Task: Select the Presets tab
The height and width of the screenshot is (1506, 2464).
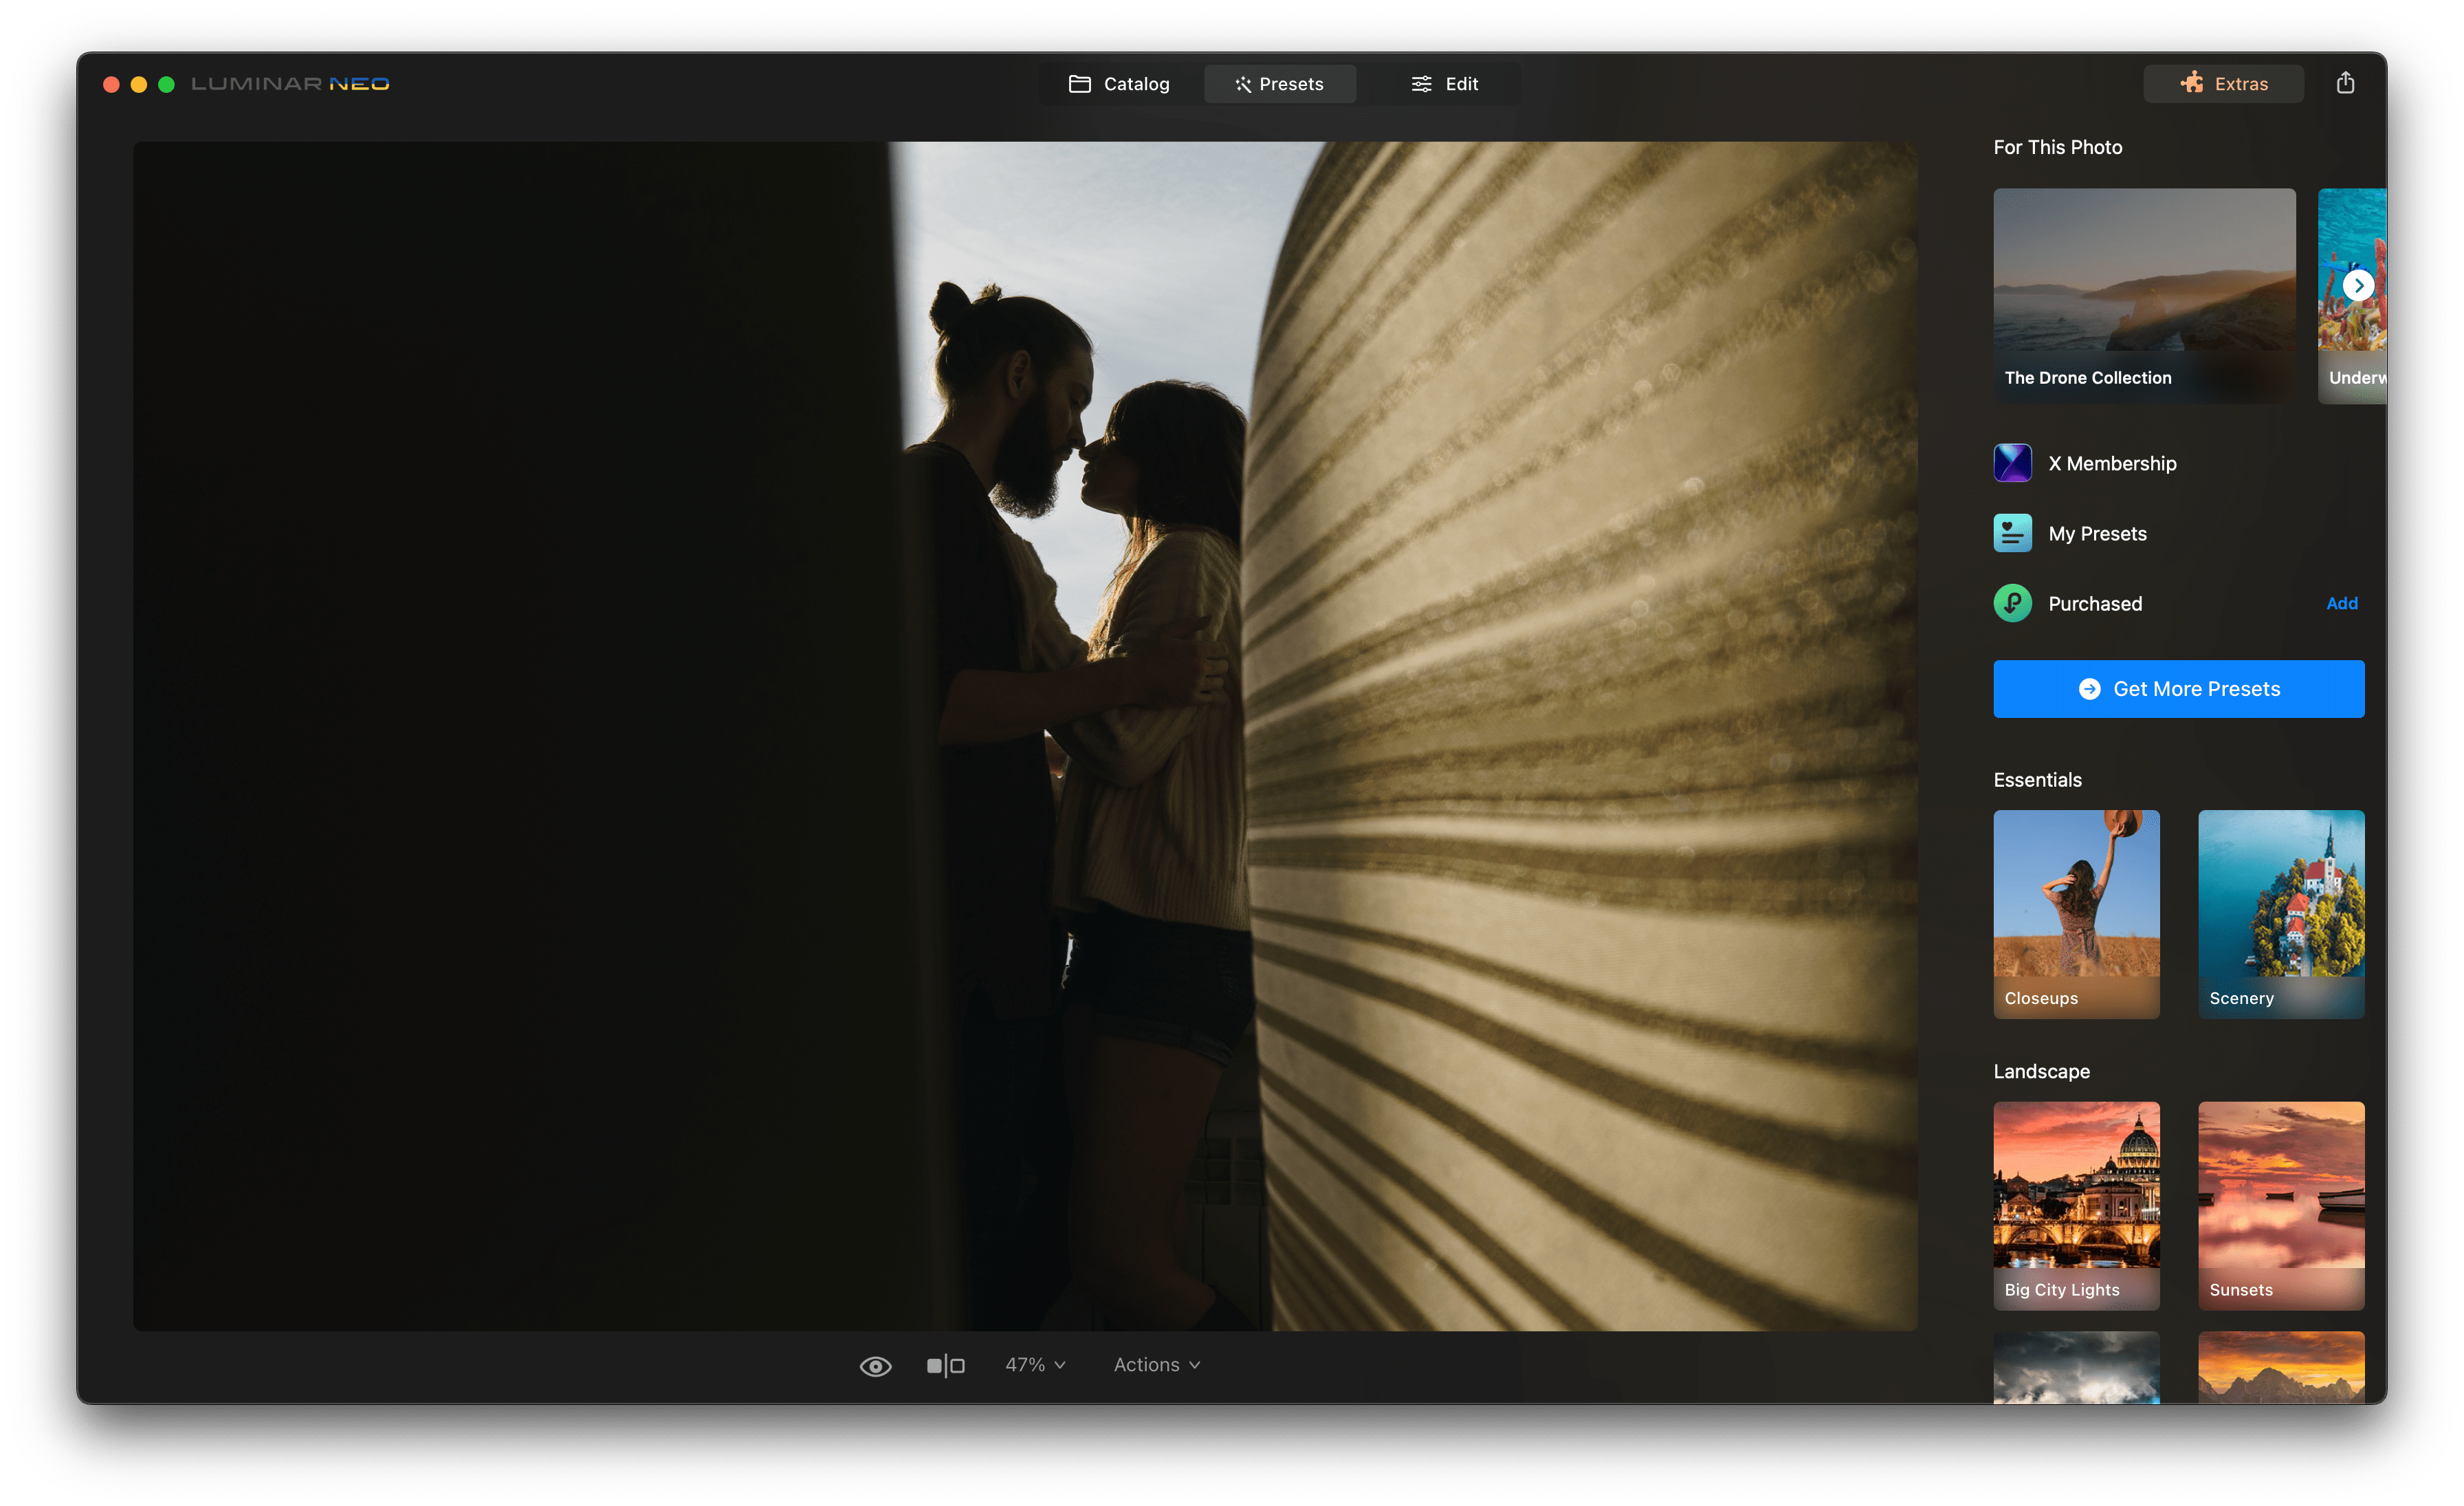Action: tap(1279, 84)
